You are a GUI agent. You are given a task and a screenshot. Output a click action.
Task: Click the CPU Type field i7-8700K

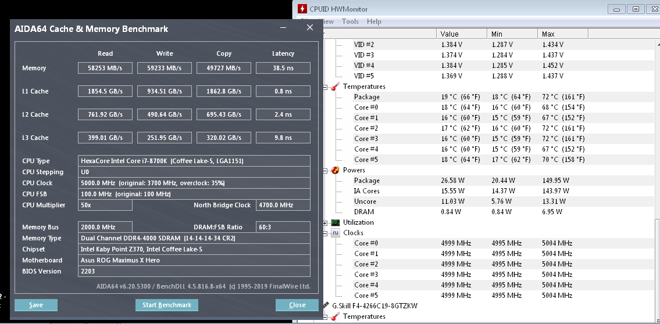194,161
